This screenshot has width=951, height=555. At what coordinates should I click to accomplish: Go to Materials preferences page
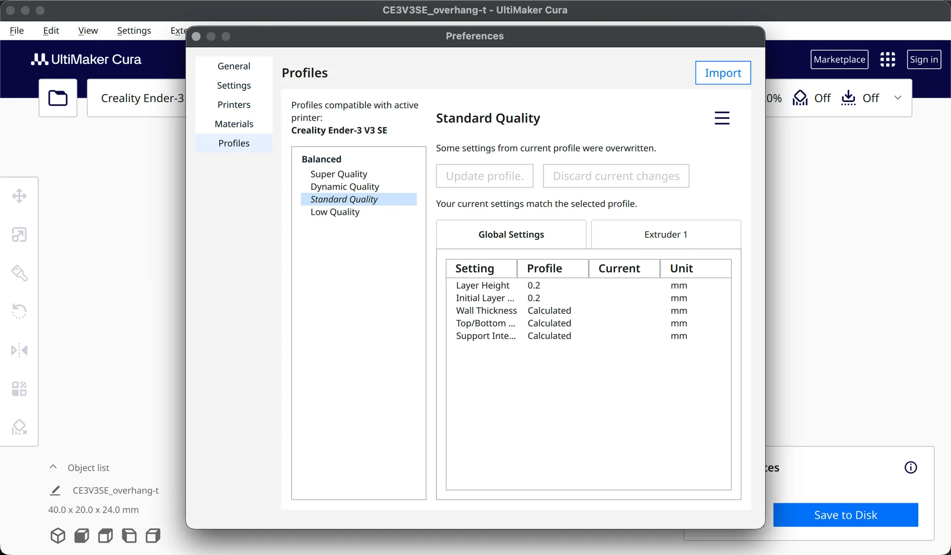click(x=234, y=124)
